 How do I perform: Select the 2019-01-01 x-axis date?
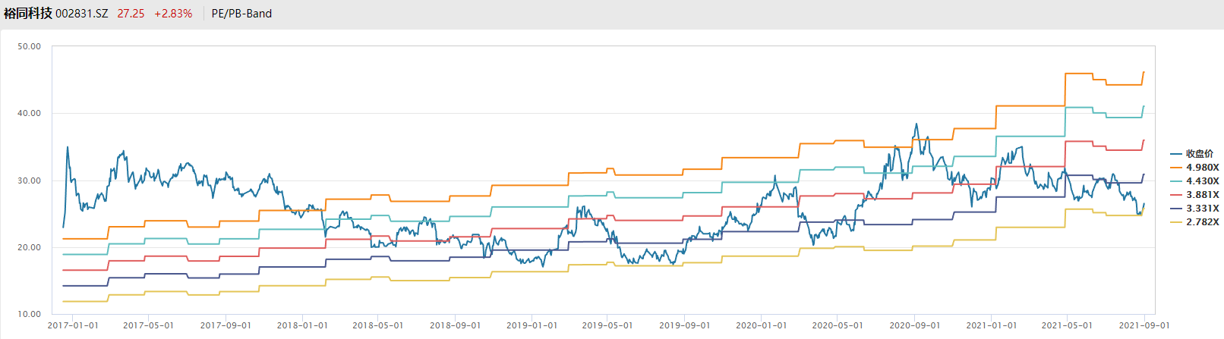click(x=532, y=325)
